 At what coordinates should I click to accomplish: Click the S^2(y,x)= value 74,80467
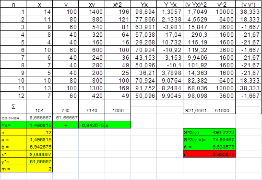click(222, 139)
